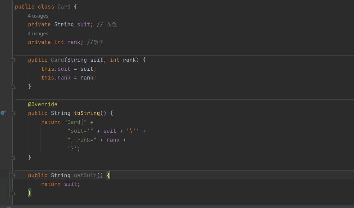Viewport: 354px width, 208px height.
Task: Click the override gutter icon beside toString
Action: click(3, 113)
